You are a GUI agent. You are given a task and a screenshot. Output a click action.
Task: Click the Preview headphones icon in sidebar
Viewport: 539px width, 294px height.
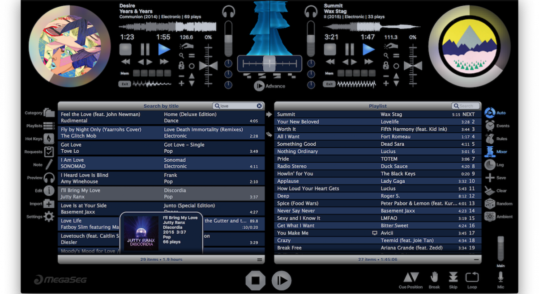click(x=48, y=178)
